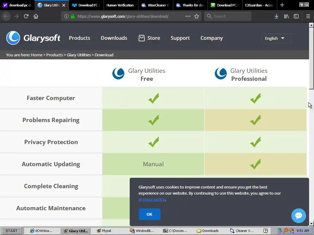Click the browser Search box
Screen dimensions: 314x235
tap(228, 16)
